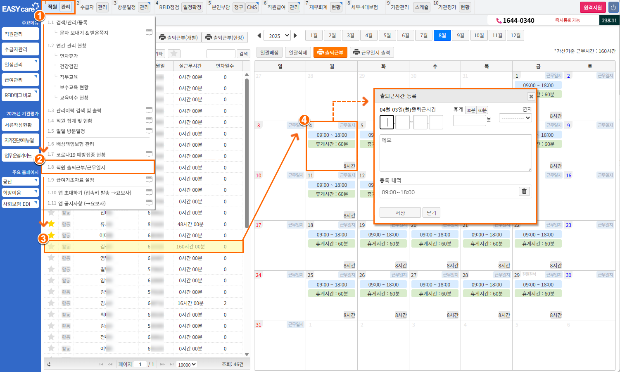Click the 저장 button in the dialog
The width and height of the screenshot is (620, 372).
click(400, 212)
